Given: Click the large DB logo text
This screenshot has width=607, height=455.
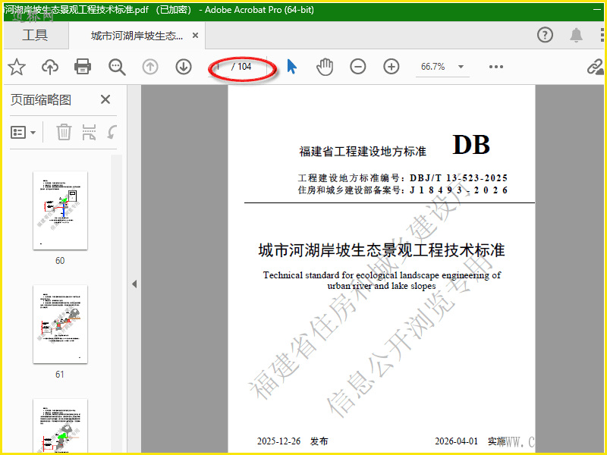Looking at the screenshot, I should point(471,145).
